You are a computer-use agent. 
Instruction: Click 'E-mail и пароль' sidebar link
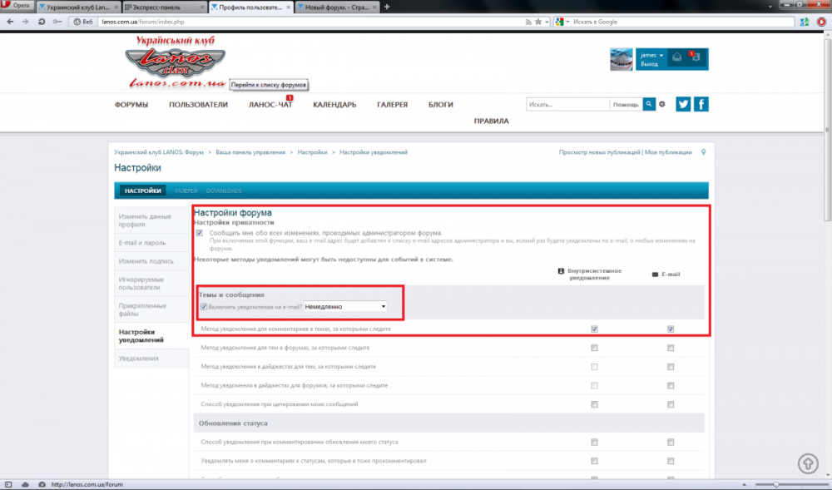coord(141,243)
